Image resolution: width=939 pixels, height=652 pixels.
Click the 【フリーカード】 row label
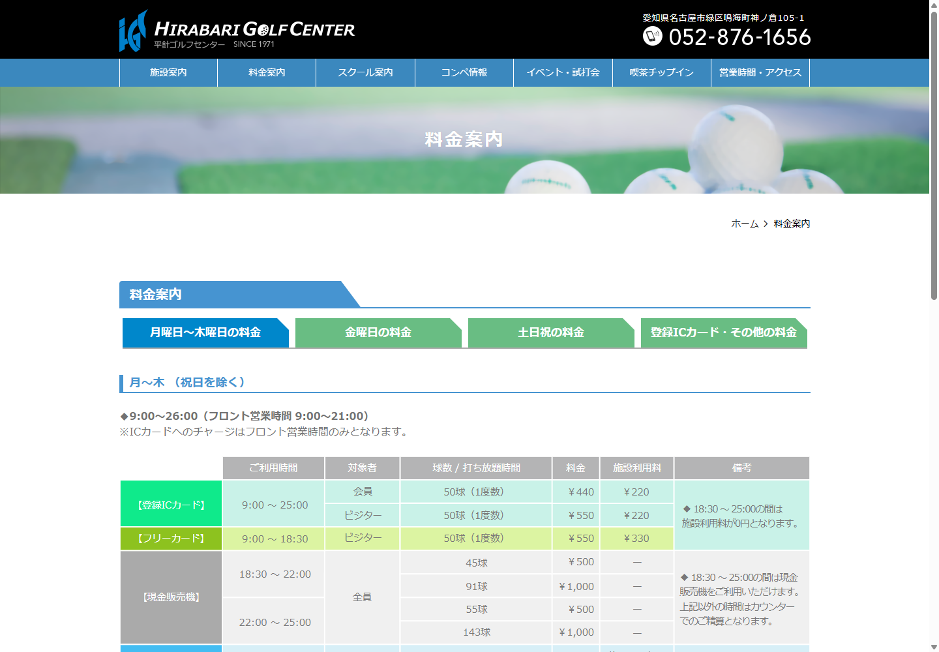pyautogui.click(x=171, y=539)
